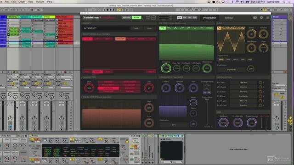This screenshot has height=165, width=294.
Task: Select FOLLOW envelope mode
Action: point(207,93)
